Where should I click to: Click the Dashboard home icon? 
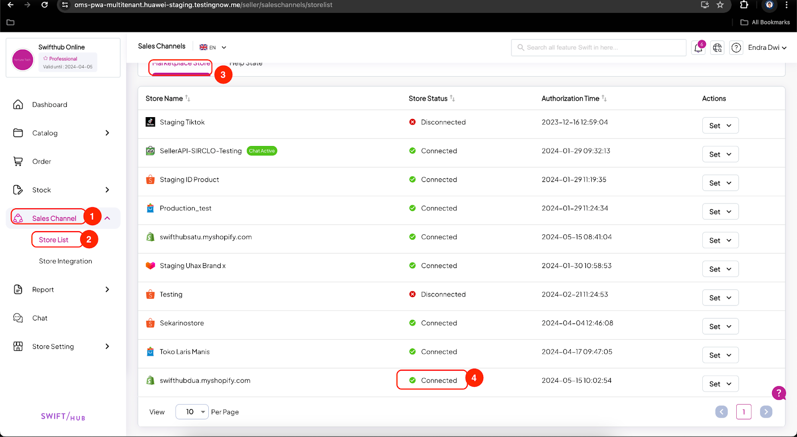18,105
